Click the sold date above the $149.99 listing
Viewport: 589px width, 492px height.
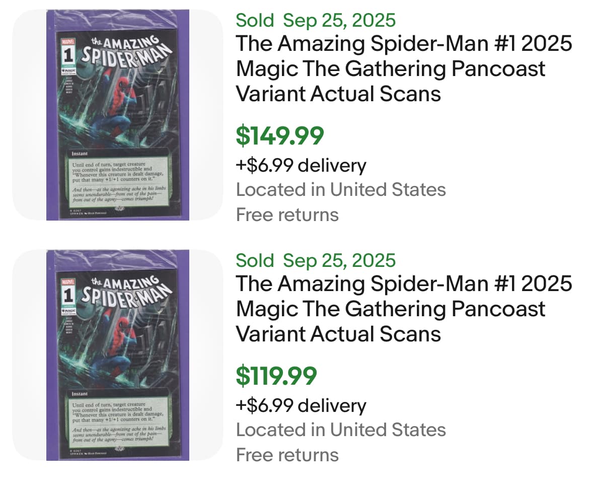tap(316, 21)
